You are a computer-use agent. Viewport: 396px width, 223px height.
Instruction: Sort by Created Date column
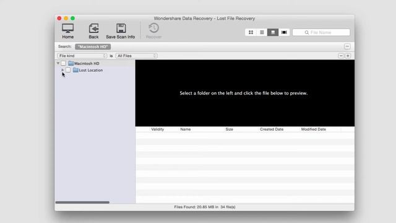pyautogui.click(x=272, y=129)
